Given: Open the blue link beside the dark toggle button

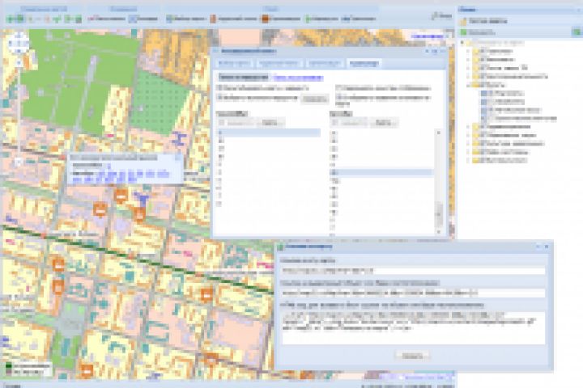Looking at the screenshot, I should pos(297,78).
